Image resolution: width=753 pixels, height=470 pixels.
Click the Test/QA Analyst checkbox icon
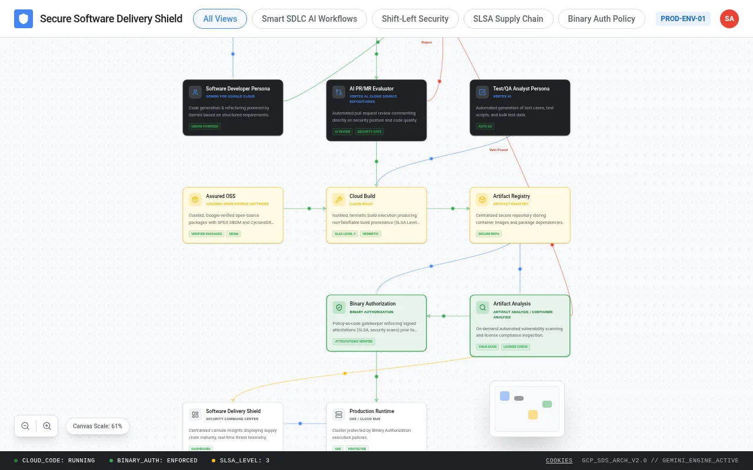coord(482,92)
